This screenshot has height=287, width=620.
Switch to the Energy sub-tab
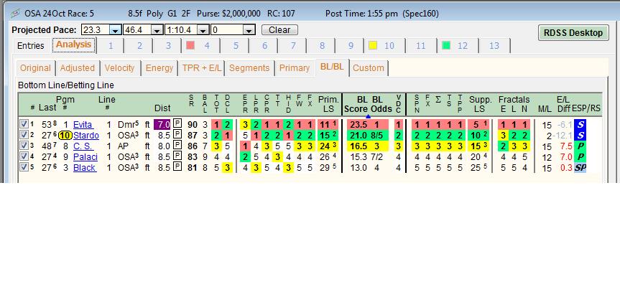coord(159,68)
